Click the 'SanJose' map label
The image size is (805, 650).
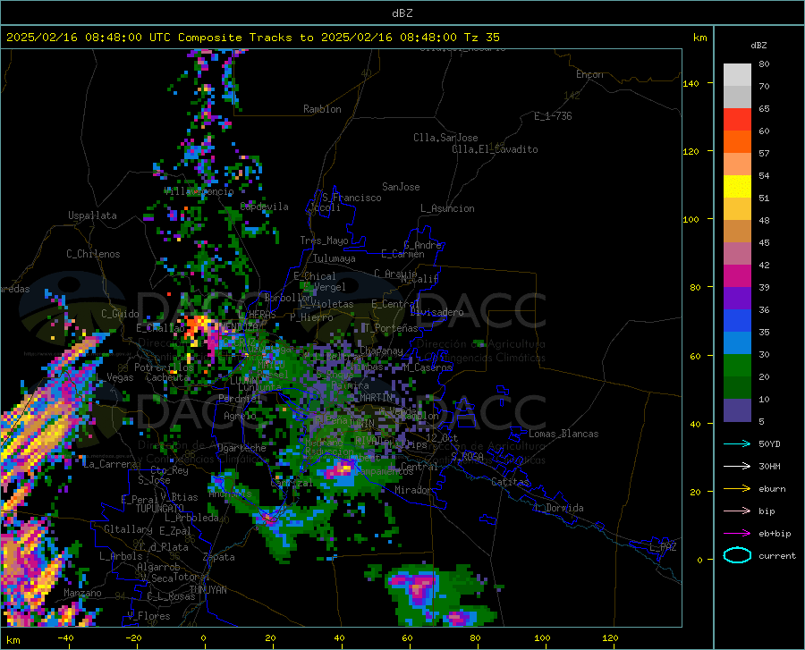click(401, 187)
